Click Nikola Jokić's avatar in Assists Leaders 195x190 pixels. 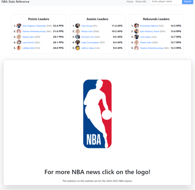click(77, 31)
